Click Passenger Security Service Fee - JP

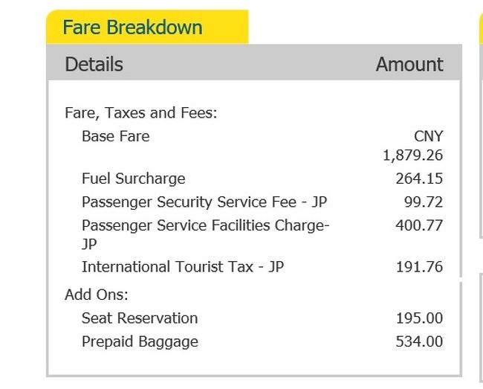[x=204, y=202]
